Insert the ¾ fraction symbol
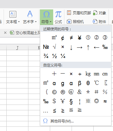Viewport: 113px width, 131px height. 46,56
